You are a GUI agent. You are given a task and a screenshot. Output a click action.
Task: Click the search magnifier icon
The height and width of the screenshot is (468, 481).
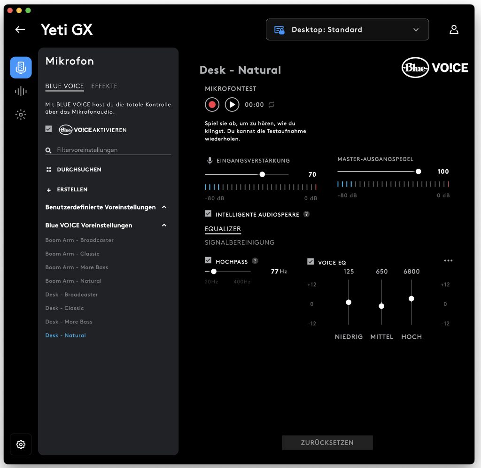tap(48, 150)
